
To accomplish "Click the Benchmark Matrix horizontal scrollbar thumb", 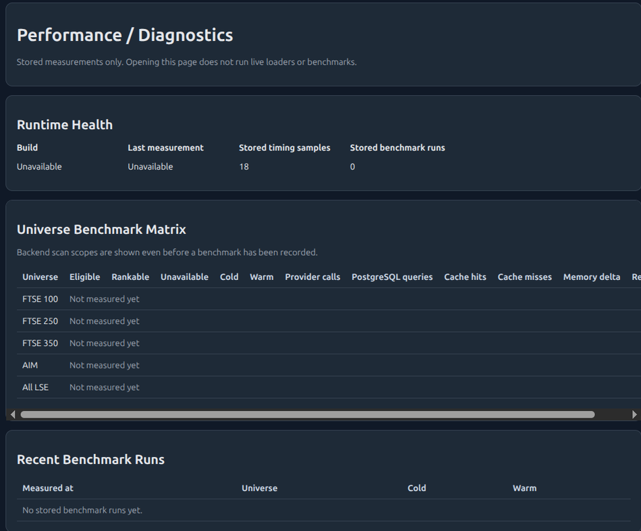I will coord(308,414).
